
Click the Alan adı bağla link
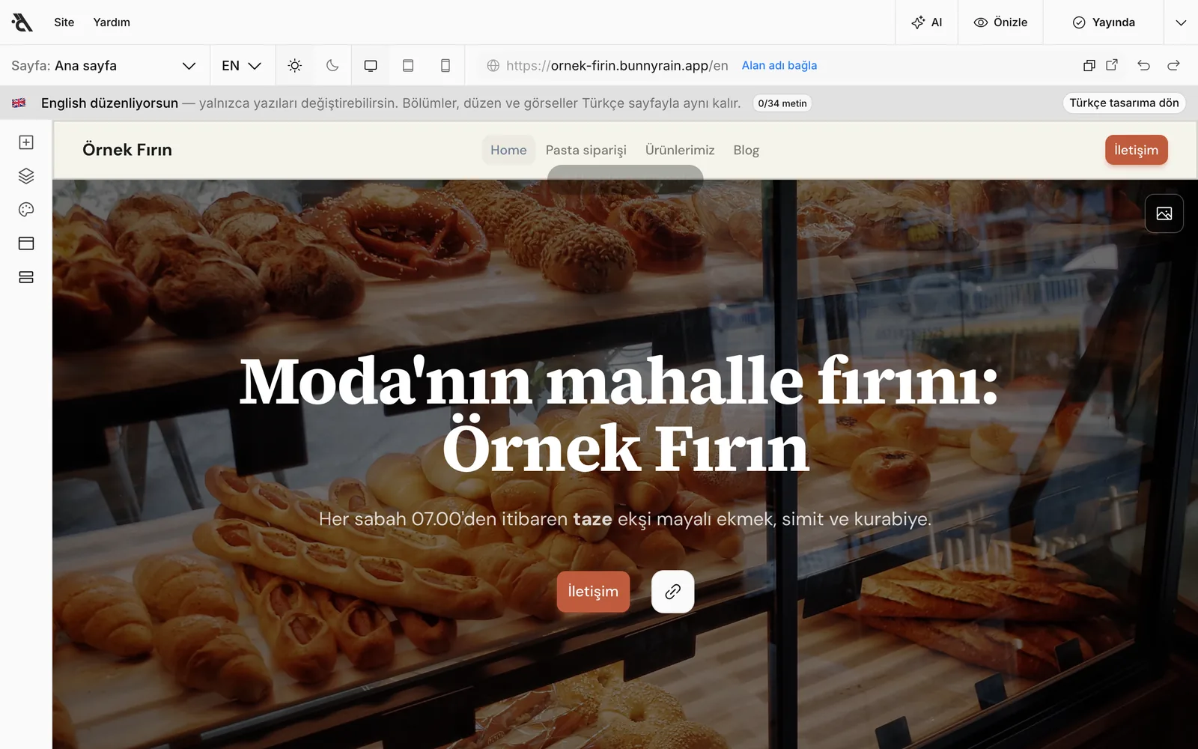(779, 66)
